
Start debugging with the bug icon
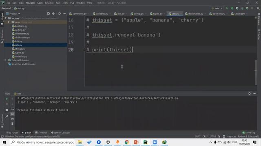click(x=232, y=8)
